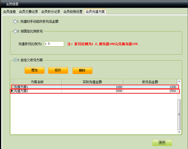This screenshot has width=188, height=149.
Task: Sort by the 折兑后金额 column header
Action: coord(150,82)
